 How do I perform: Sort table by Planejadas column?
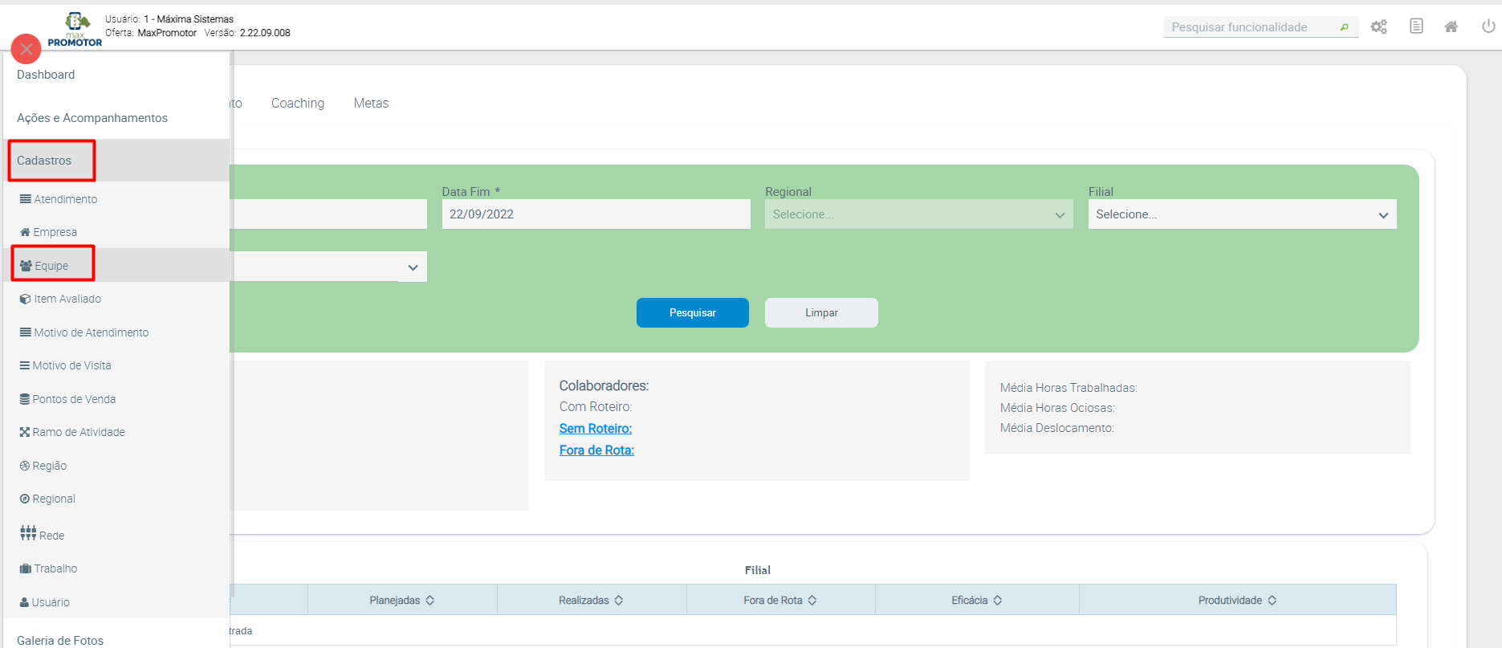click(401, 601)
